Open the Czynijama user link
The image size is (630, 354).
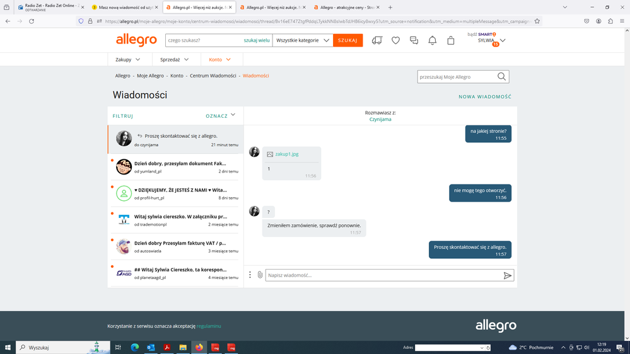point(380,119)
